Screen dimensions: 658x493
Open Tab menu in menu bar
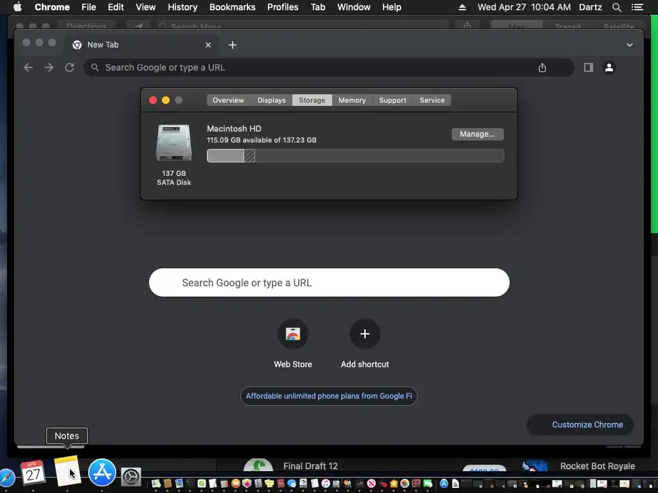tap(317, 7)
